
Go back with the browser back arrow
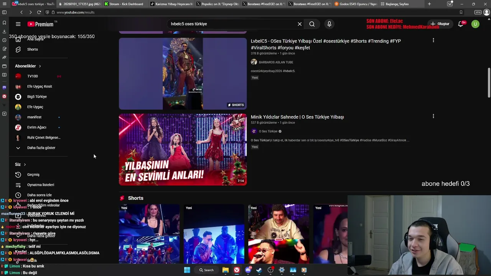pos(21,12)
